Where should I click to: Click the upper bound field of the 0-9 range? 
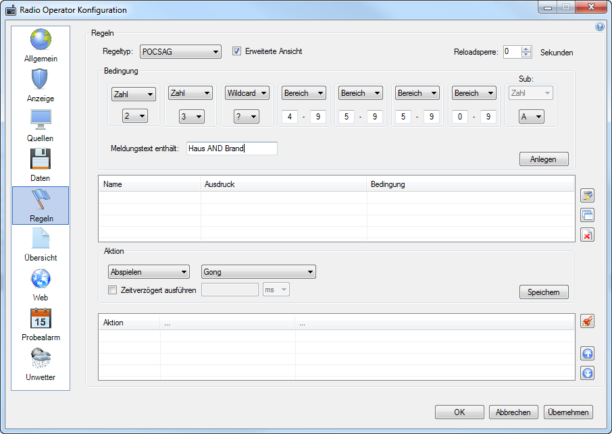click(x=488, y=117)
